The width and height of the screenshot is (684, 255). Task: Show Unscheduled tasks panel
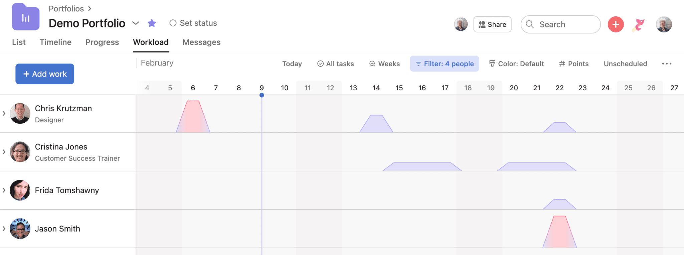[x=625, y=63]
